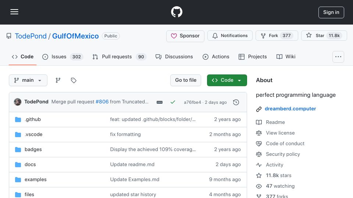Open TodePond's avatar on latest commit
353x198 pixels.
tap(18, 102)
